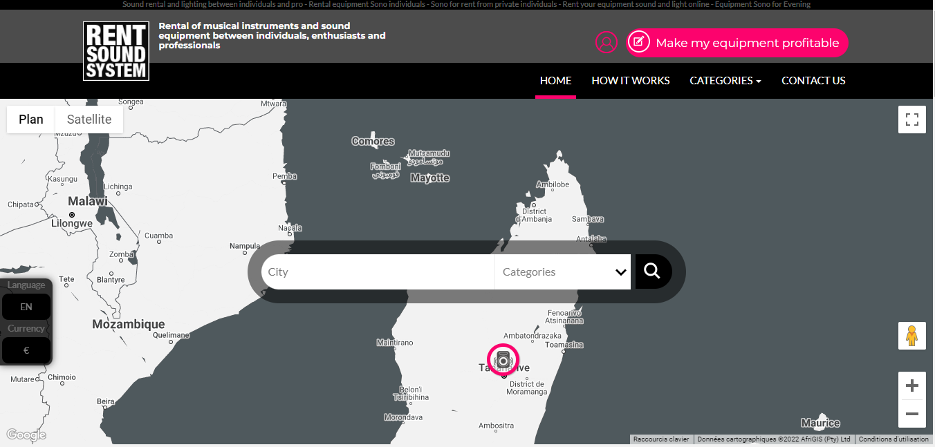Click Make my equipment profitable button
The width and height of the screenshot is (935, 447).
pyautogui.click(x=737, y=43)
